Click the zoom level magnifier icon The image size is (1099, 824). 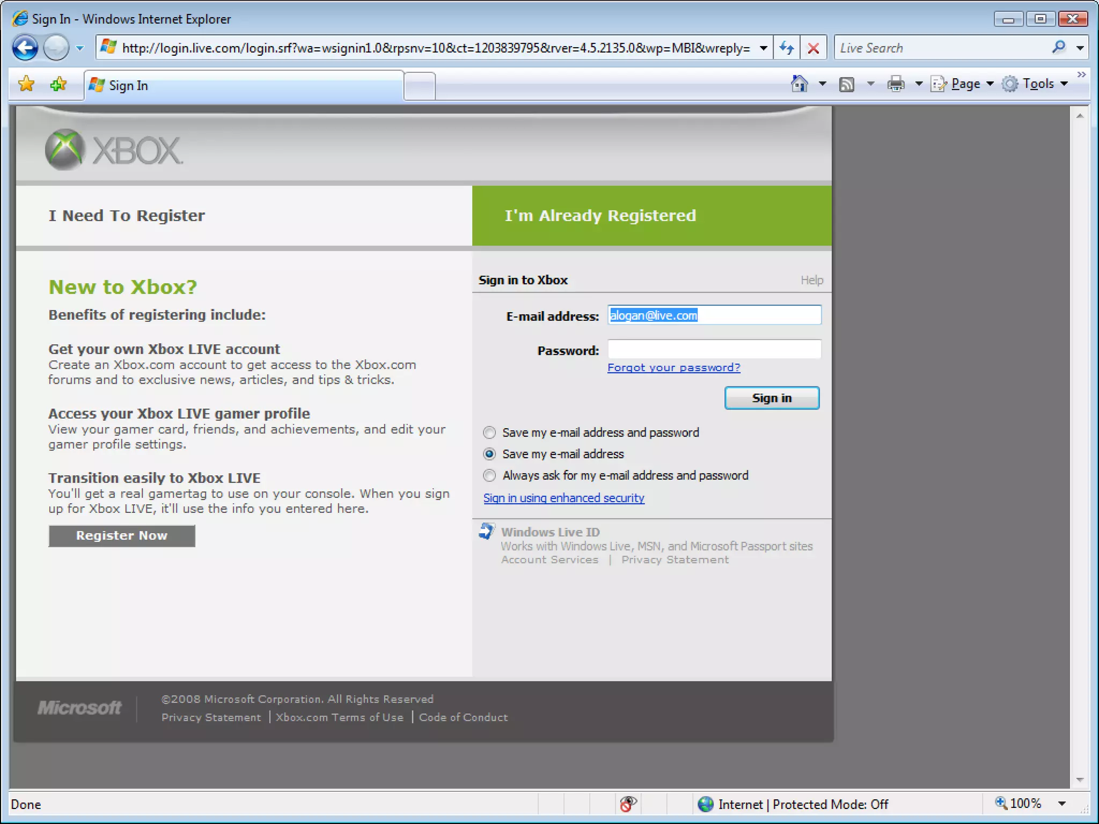coord(1001,803)
